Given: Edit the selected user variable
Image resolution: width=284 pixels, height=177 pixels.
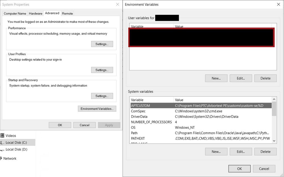Looking at the screenshot, I should tap(241, 78).
